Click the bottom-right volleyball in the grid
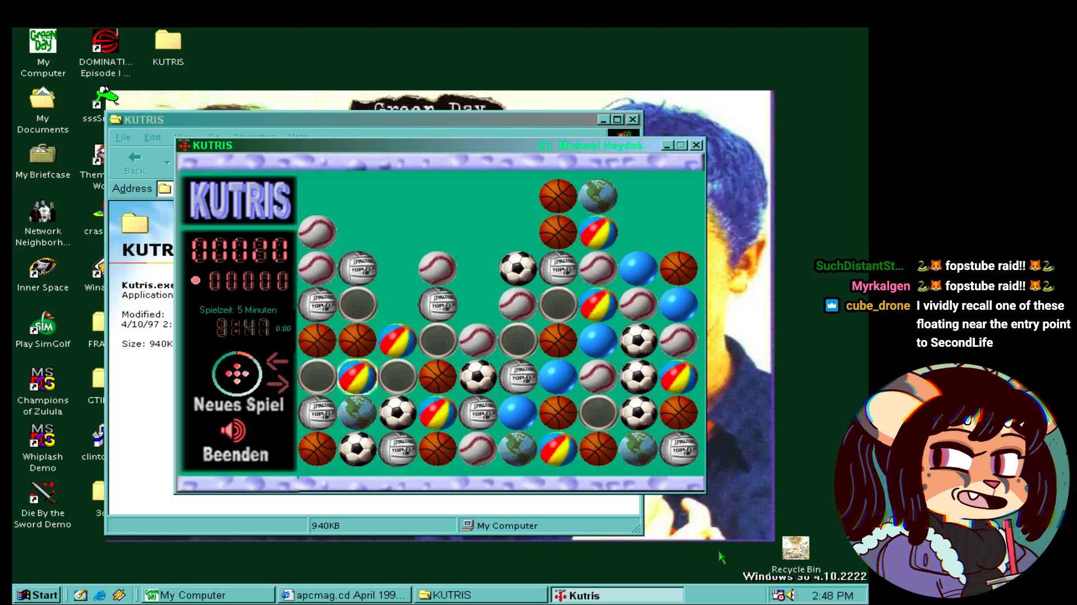 click(x=678, y=449)
